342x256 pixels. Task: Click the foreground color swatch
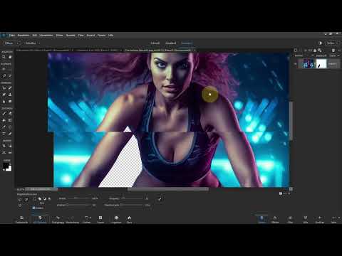point(6,166)
